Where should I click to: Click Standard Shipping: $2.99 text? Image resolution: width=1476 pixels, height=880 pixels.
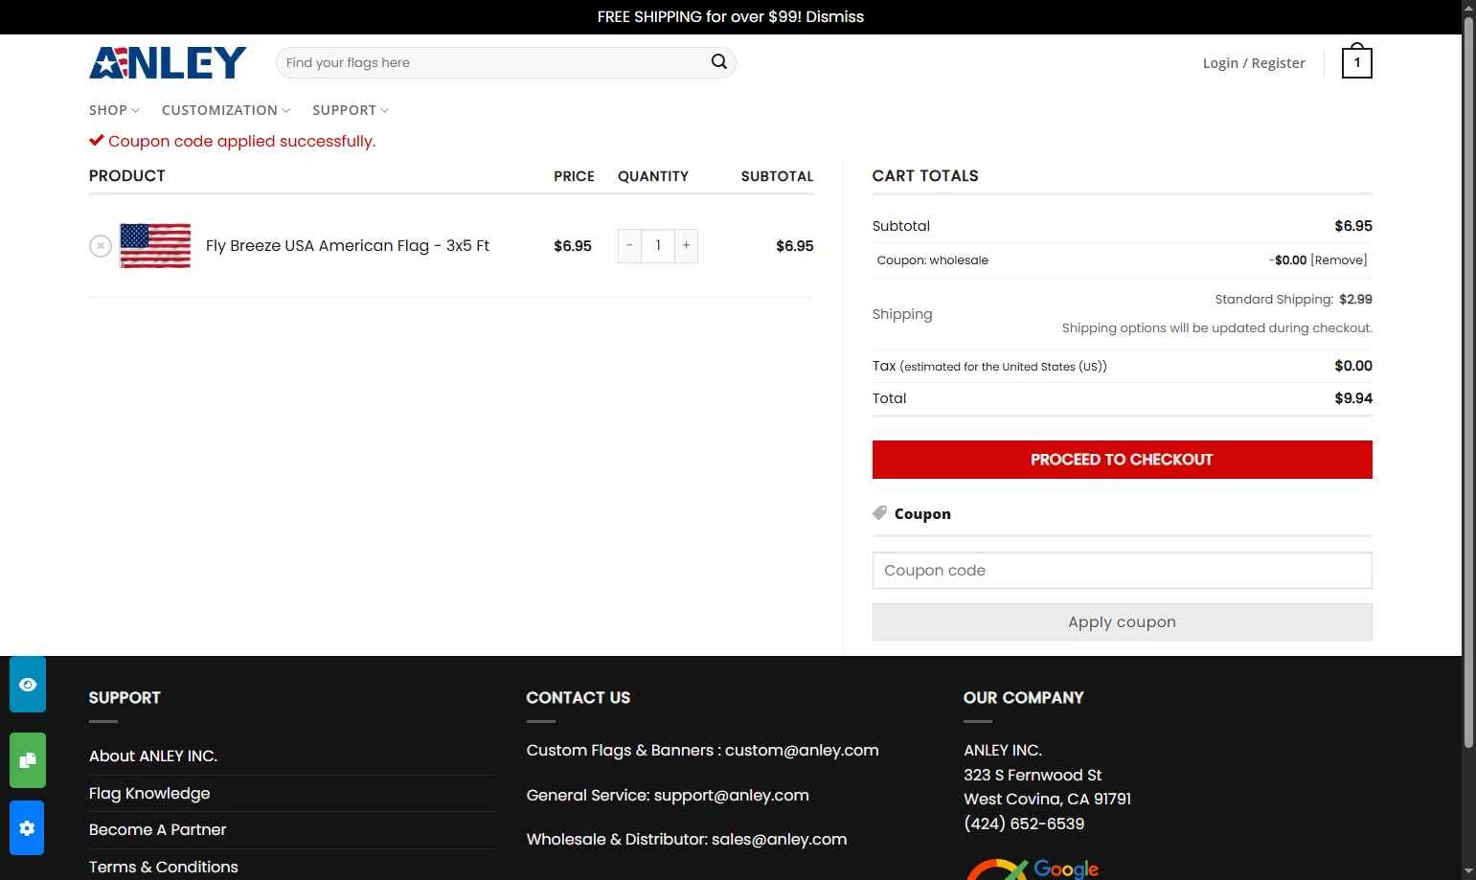pos(1293,300)
